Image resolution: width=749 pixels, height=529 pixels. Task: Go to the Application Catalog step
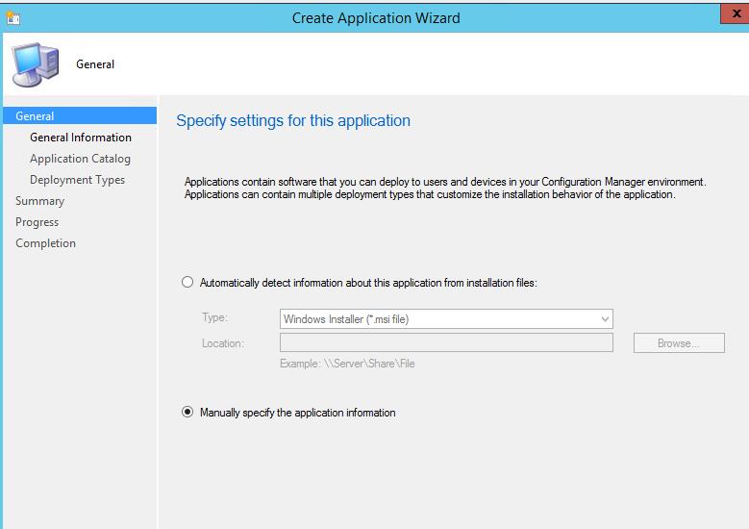coord(80,159)
